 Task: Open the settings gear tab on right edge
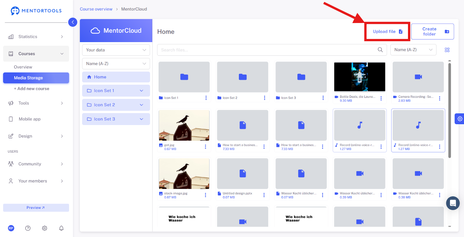tap(460, 119)
